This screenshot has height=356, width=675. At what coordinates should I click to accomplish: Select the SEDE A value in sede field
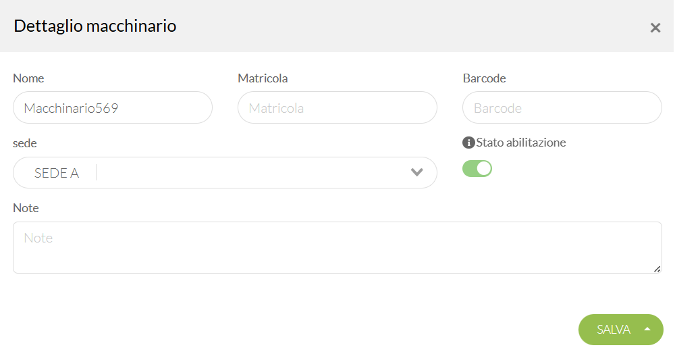[57, 173]
